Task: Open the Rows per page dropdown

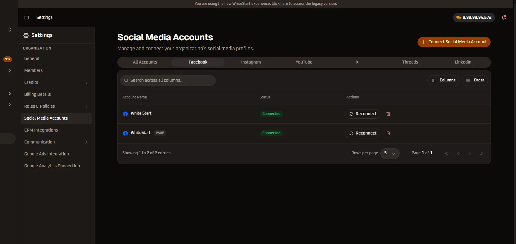Action: click(x=390, y=153)
